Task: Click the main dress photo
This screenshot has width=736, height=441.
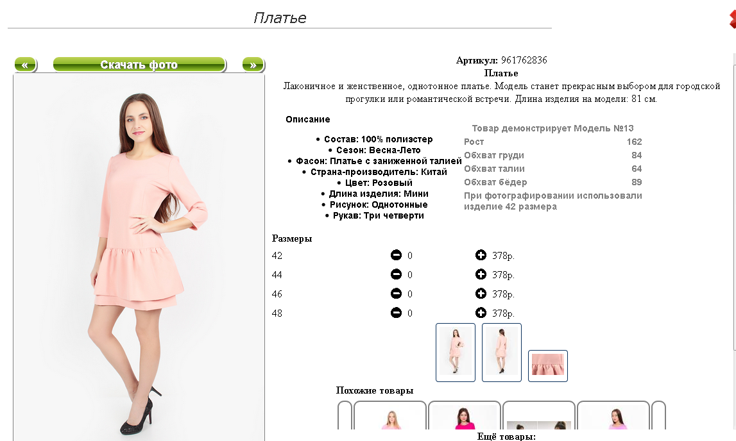Action: pyautogui.click(x=139, y=257)
